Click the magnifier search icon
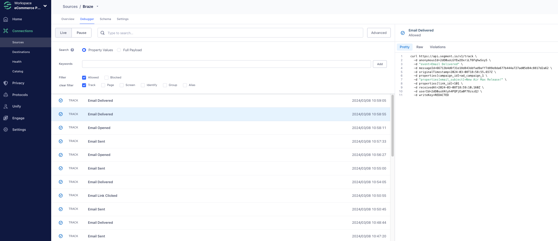This screenshot has width=558, height=241. tap(103, 33)
